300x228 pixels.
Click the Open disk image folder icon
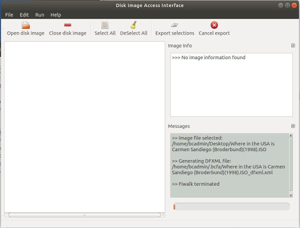coord(26,25)
